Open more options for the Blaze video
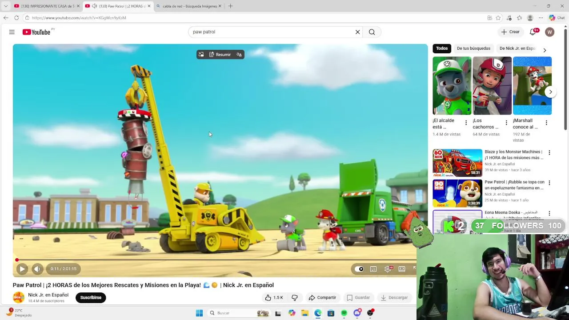This screenshot has width=569, height=320. (x=549, y=152)
